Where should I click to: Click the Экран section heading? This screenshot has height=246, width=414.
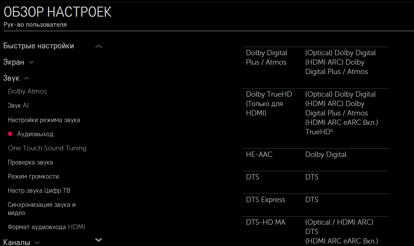(x=14, y=62)
